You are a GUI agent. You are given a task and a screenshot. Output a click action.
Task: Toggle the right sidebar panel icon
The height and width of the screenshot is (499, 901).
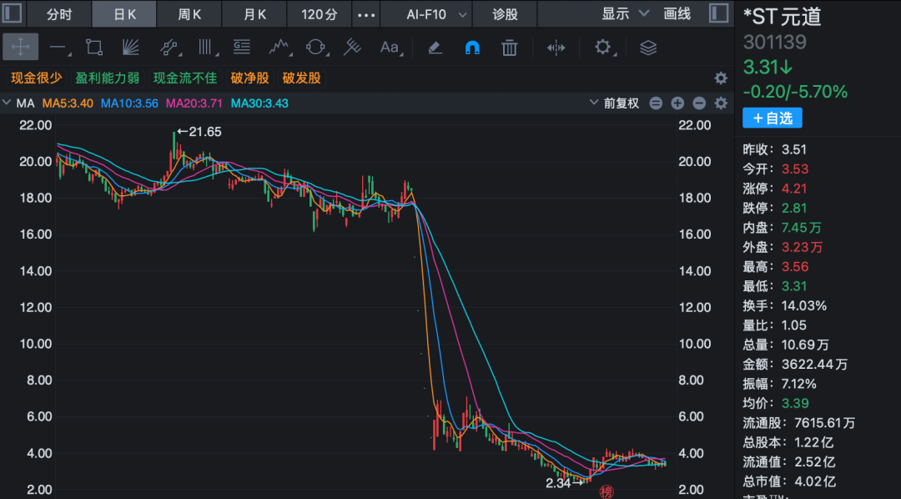tap(718, 13)
